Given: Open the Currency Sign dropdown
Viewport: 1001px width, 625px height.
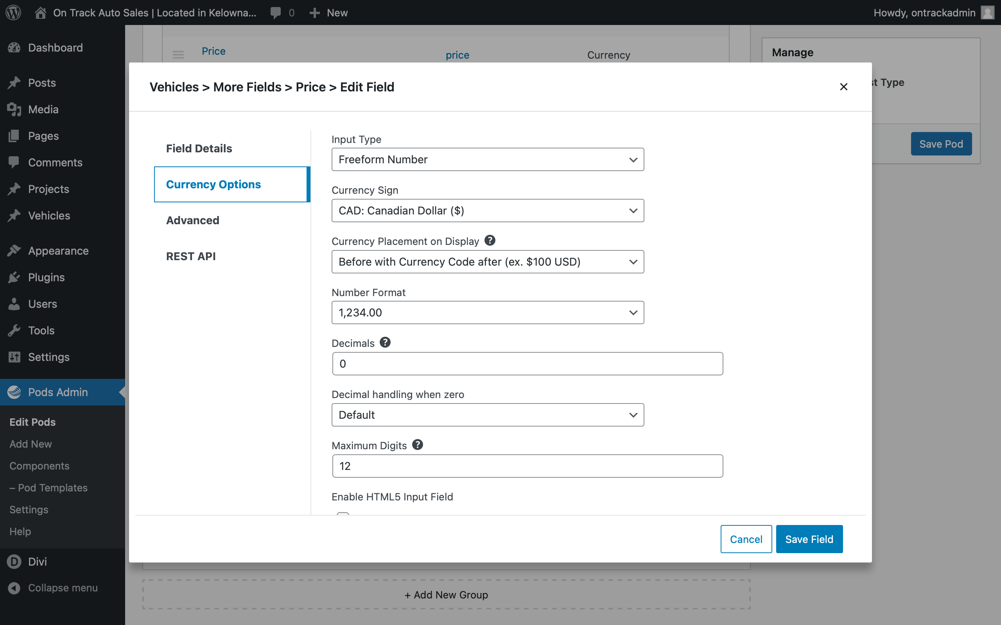Looking at the screenshot, I should pos(488,211).
